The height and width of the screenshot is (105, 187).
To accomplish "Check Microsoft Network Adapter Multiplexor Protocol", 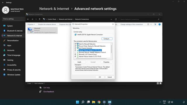I will (x=75, y=52).
